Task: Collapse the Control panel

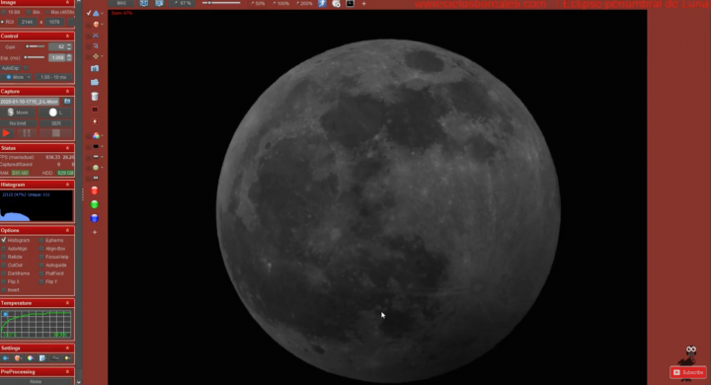Action: [x=67, y=36]
